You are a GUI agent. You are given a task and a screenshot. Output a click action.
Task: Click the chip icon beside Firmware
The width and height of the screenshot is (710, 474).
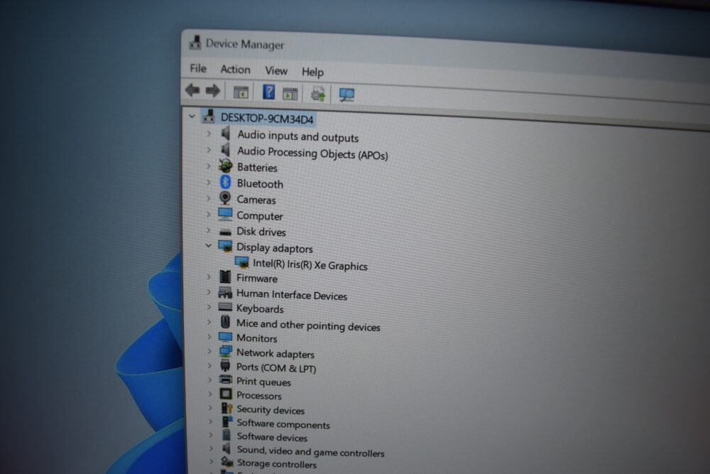pyautogui.click(x=225, y=276)
